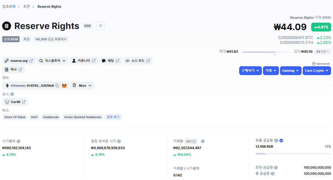This screenshot has height=180, width=333.
Task: Click the verified badge beside 유통 공급량
Action: click(x=281, y=141)
